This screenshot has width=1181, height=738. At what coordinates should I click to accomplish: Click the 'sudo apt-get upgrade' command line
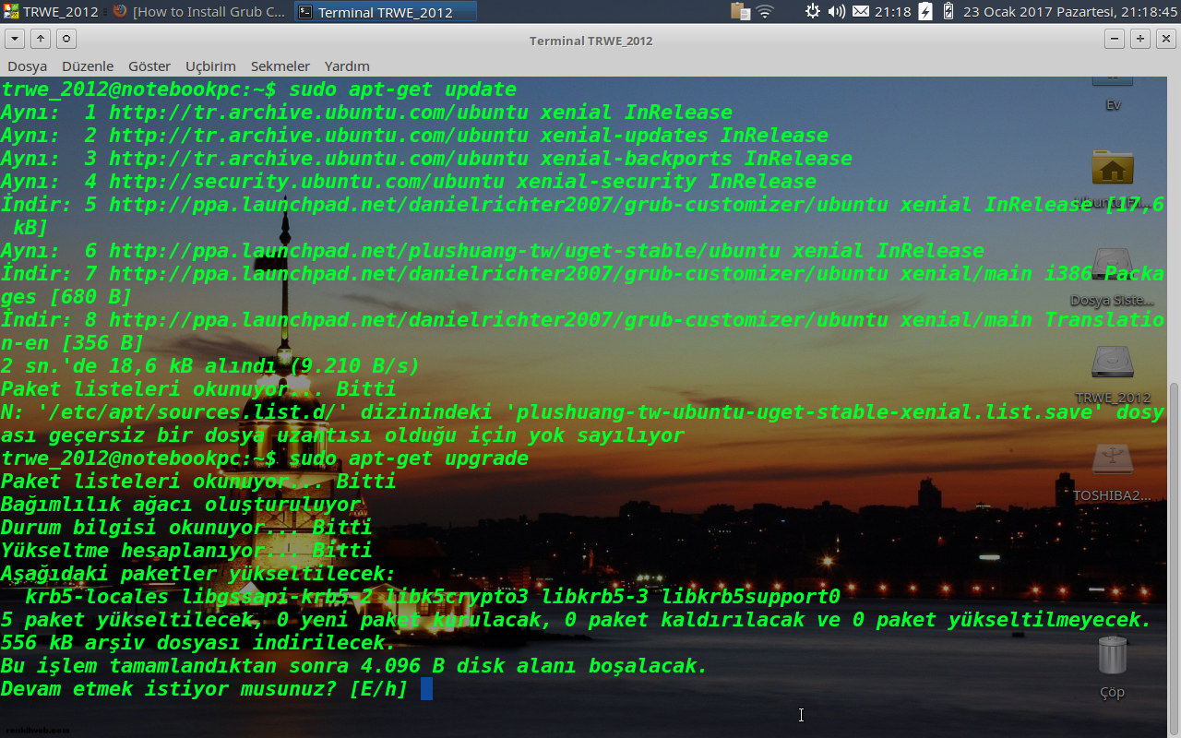click(x=409, y=458)
